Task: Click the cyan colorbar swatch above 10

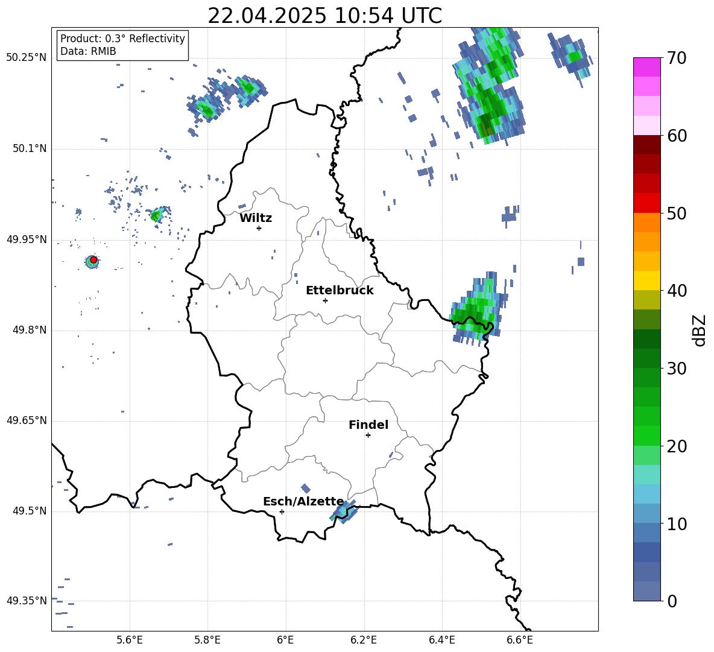Action: [646, 513]
